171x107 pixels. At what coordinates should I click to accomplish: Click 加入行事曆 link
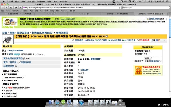pyautogui.click(x=101, y=40)
